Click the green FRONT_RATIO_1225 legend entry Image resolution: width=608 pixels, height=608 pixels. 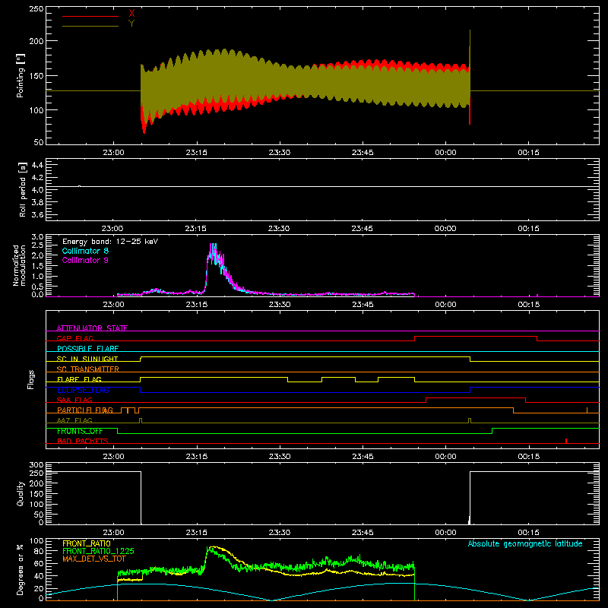point(98,551)
